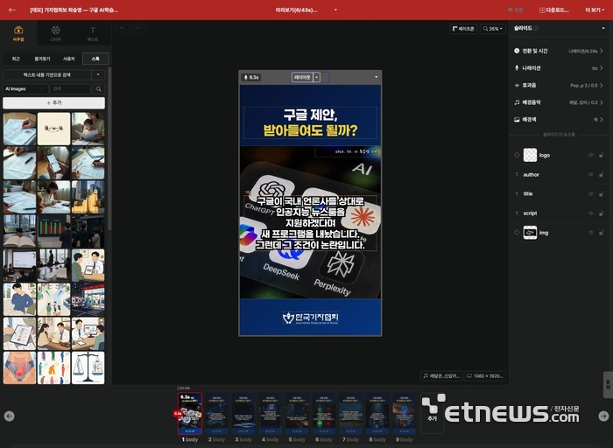Select slide thumbnail 2 body

click(216, 413)
